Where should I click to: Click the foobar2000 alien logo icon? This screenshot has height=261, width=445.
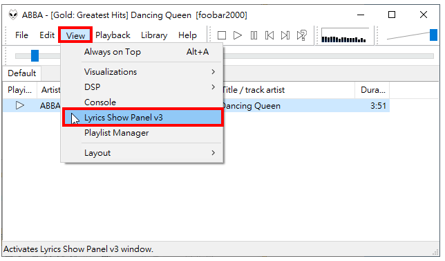tap(12, 15)
